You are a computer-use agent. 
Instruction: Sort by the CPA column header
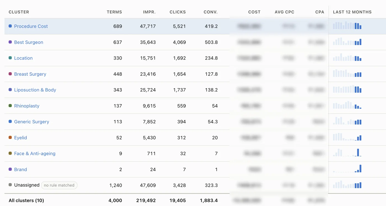point(320,12)
